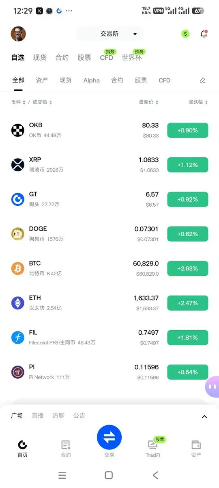This screenshot has height=488, width=219.
Task: Open the 交易所 dropdown selector
Action: 109,34
